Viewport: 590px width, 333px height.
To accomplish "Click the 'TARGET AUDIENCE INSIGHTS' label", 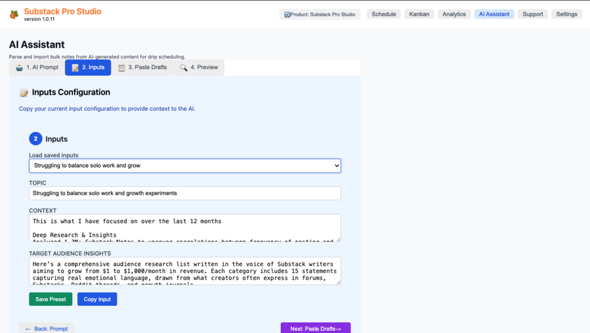I will click(x=70, y=254).
